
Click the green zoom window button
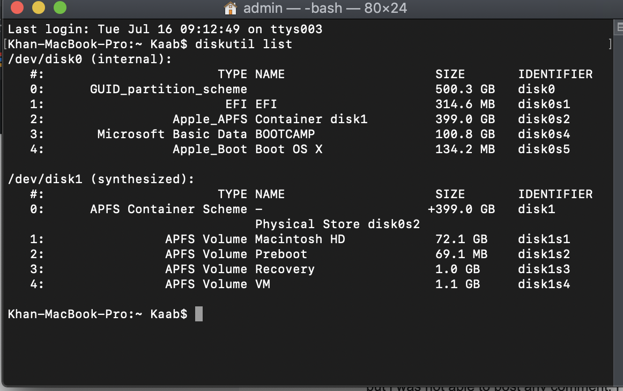60,8
